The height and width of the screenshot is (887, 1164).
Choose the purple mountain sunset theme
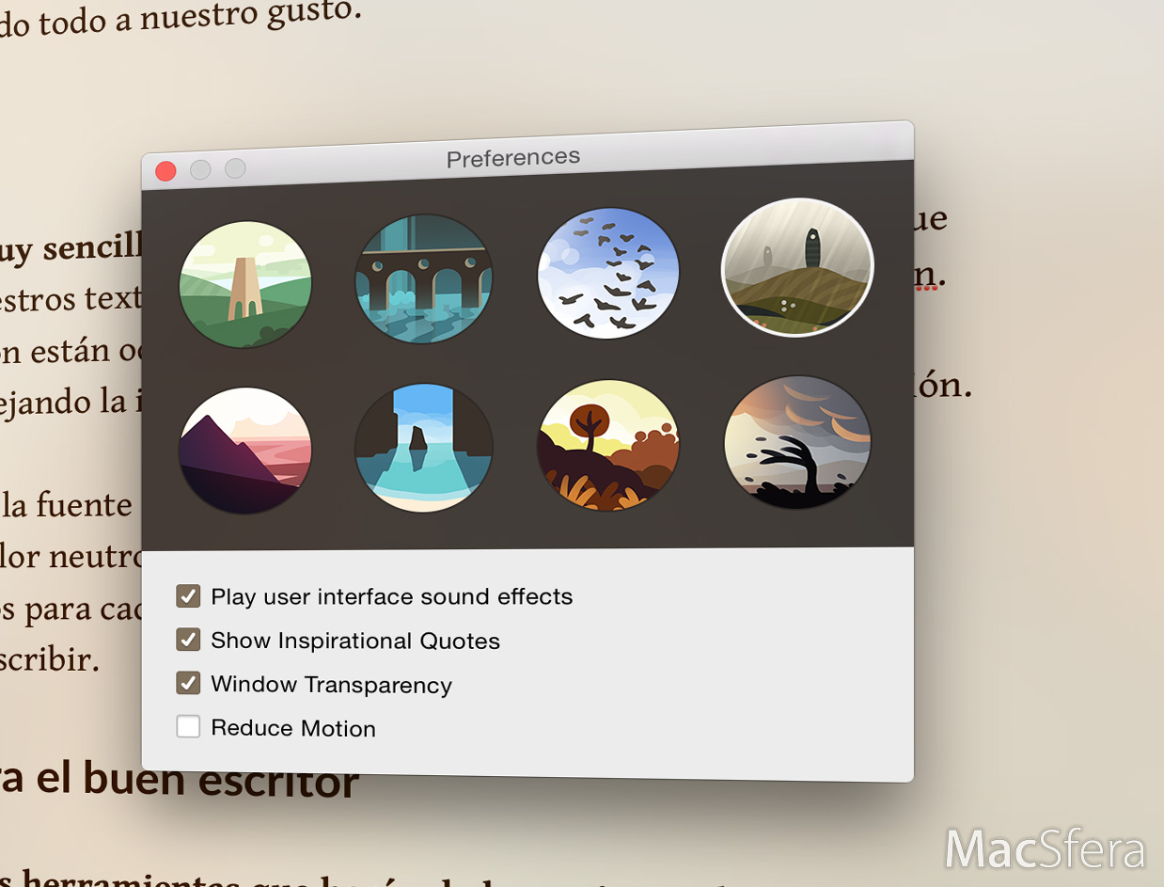(x=245, y=451)
